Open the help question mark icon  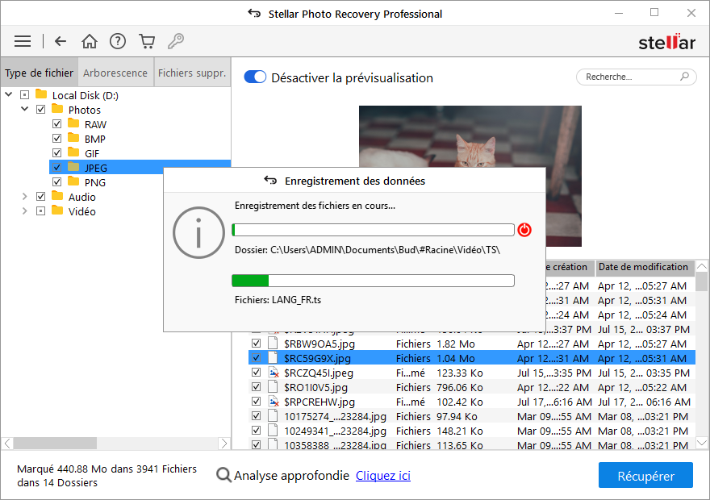[118, 41]
